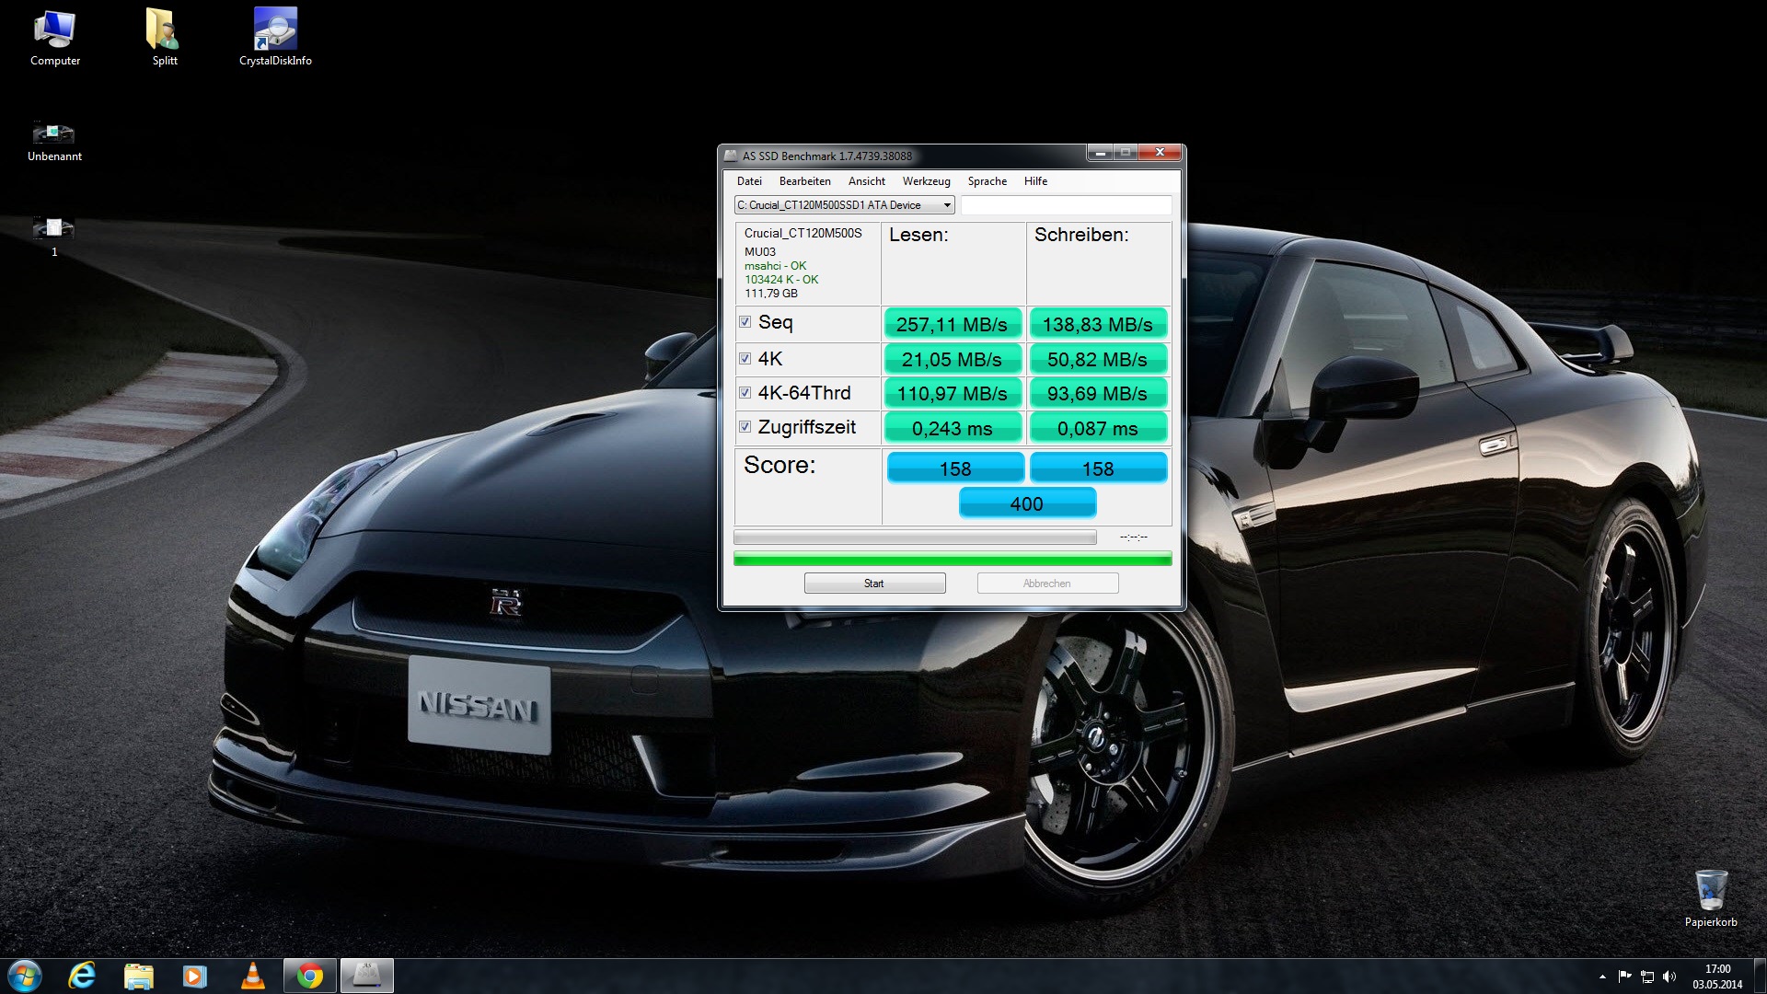Show hidden system tray icons

(1602, 977)
